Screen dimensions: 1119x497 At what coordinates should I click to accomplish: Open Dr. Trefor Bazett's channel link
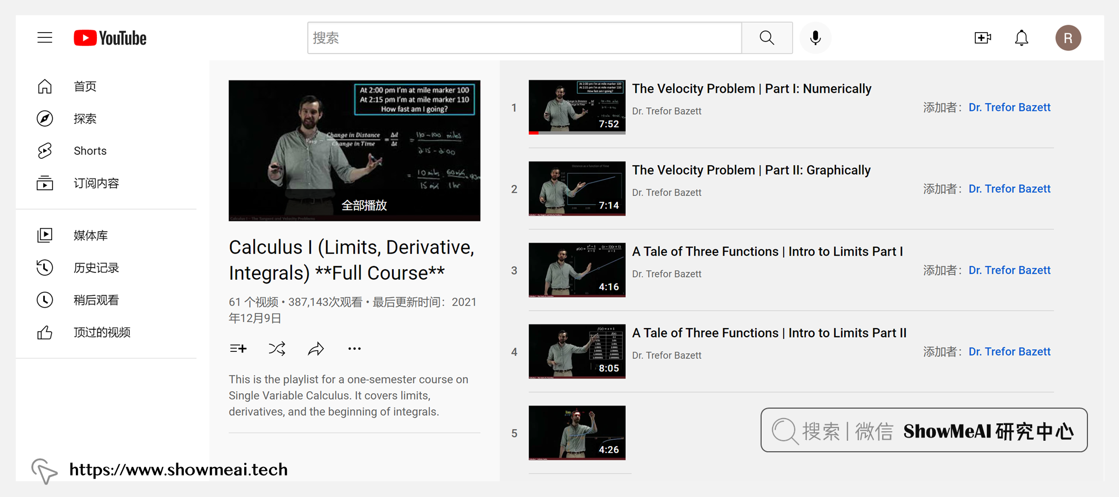tap(1009, 107)
